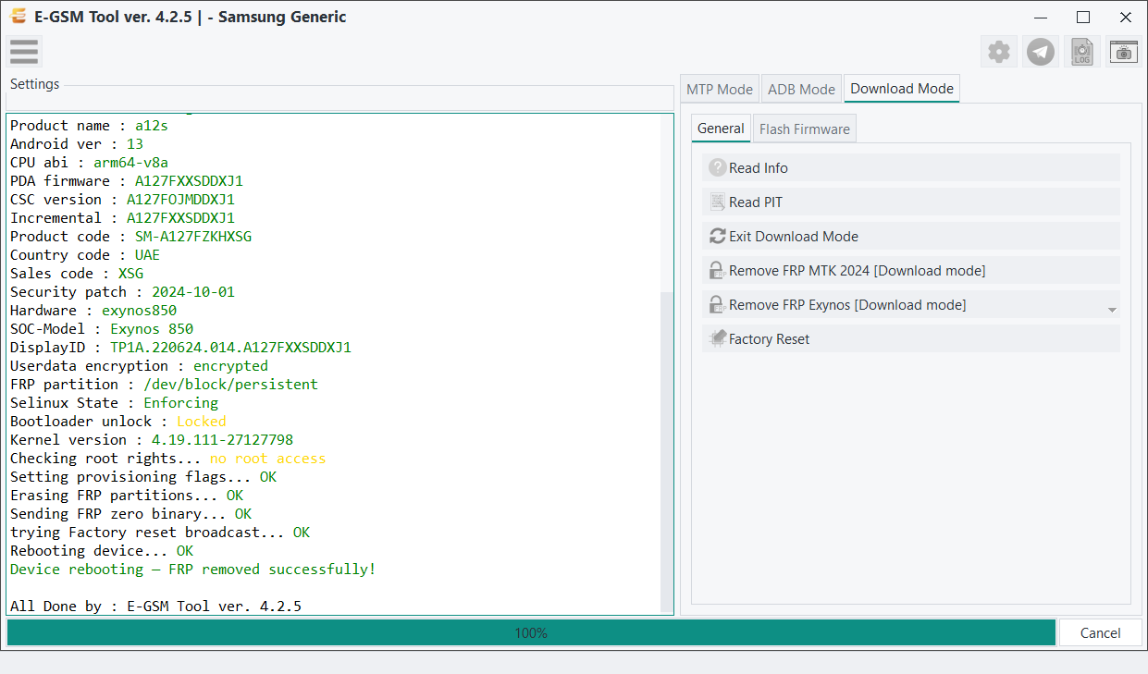This screenshot has width=1148, height=674.
Task: Click the Read Info question mark icon
Action: coord(717,167)
